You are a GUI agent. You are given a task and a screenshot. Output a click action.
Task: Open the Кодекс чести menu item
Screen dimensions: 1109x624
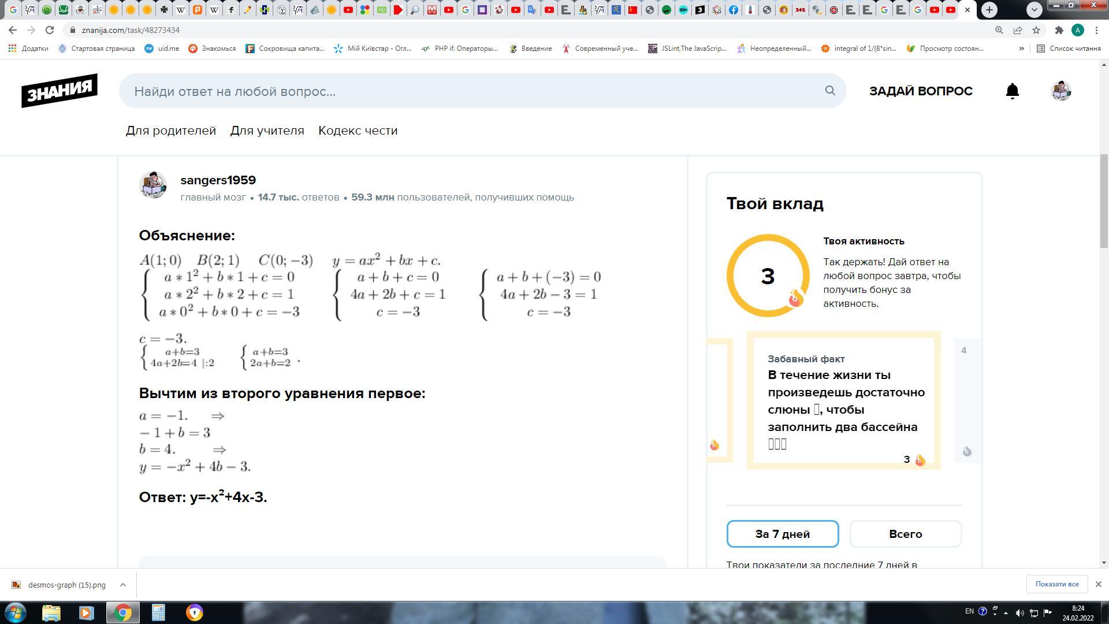[x=358, y=131]
